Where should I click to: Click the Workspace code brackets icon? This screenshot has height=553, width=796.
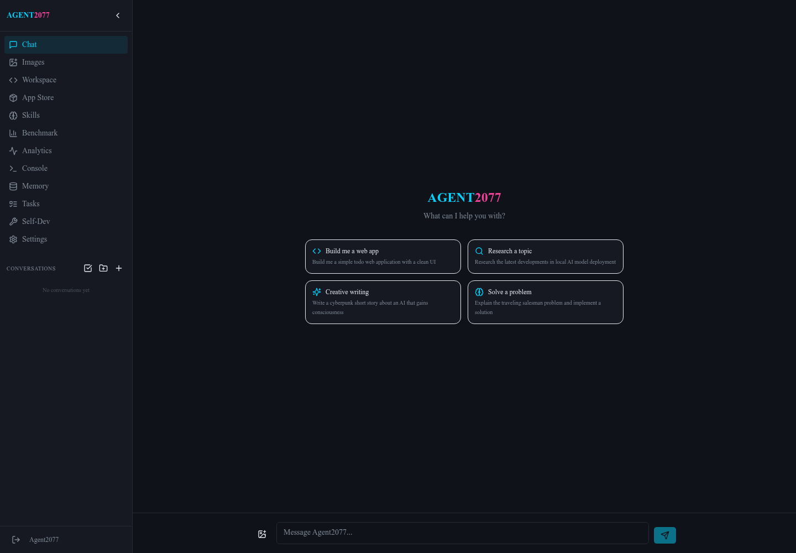click(13, 80)
